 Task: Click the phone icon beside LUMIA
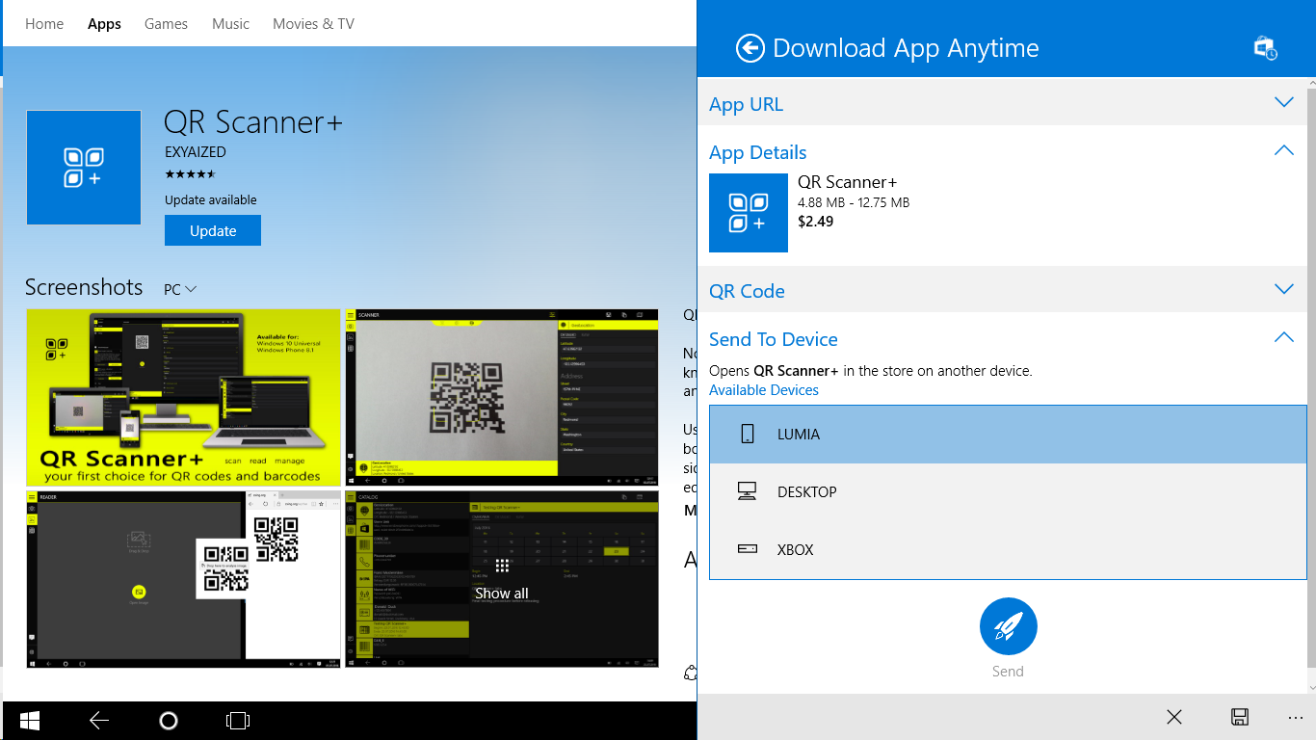coord(748,434)
